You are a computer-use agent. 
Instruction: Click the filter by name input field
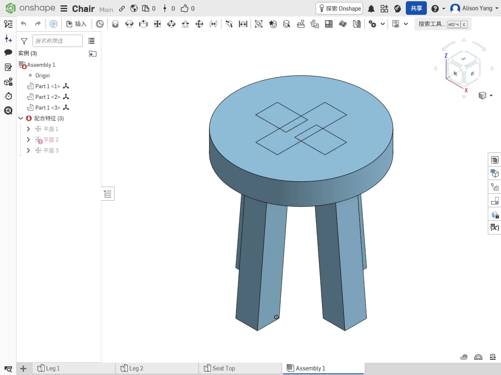coord(57,41)
